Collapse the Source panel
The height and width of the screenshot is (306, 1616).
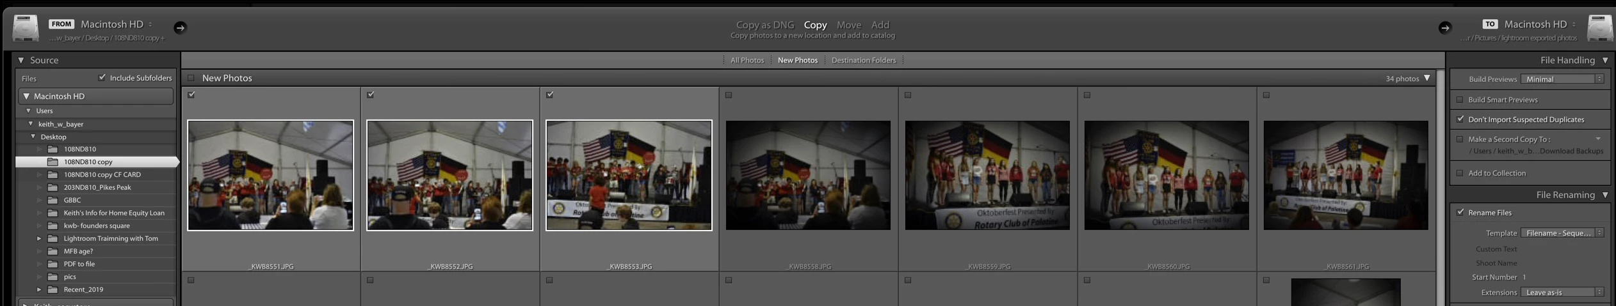coord(21,60)
